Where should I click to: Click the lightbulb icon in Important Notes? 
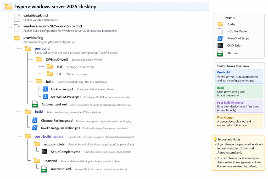[x=215, y=139]
